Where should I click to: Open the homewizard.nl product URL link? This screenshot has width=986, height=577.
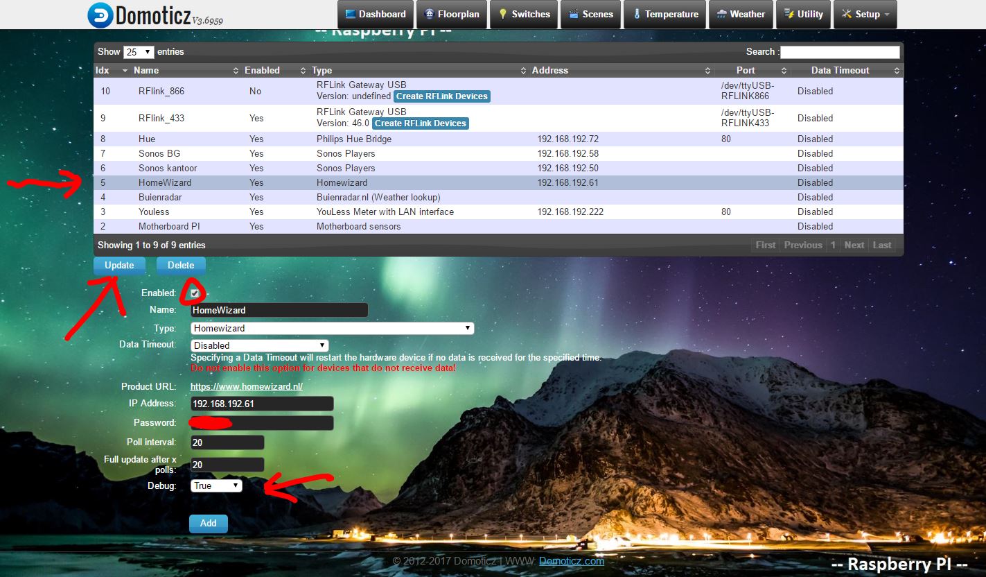point(247,387)
